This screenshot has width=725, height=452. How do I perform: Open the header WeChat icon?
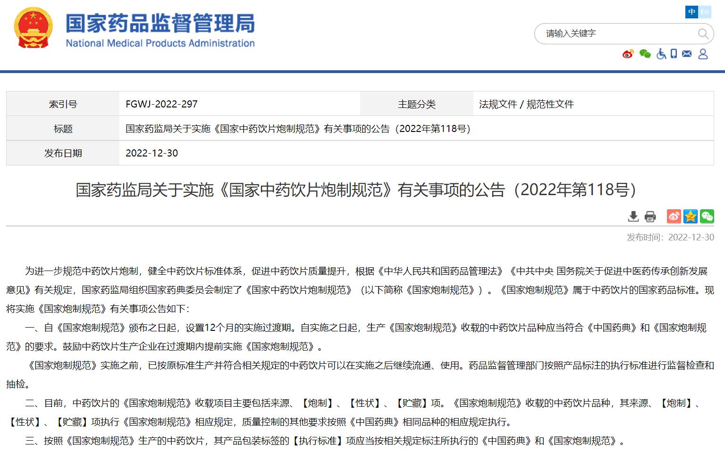pos(645,54)
